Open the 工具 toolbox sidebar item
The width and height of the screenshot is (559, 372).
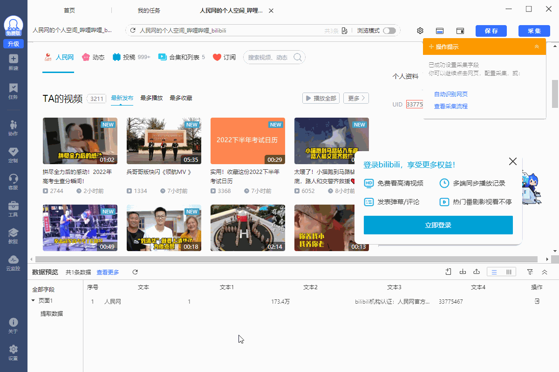tap(13, 209)
